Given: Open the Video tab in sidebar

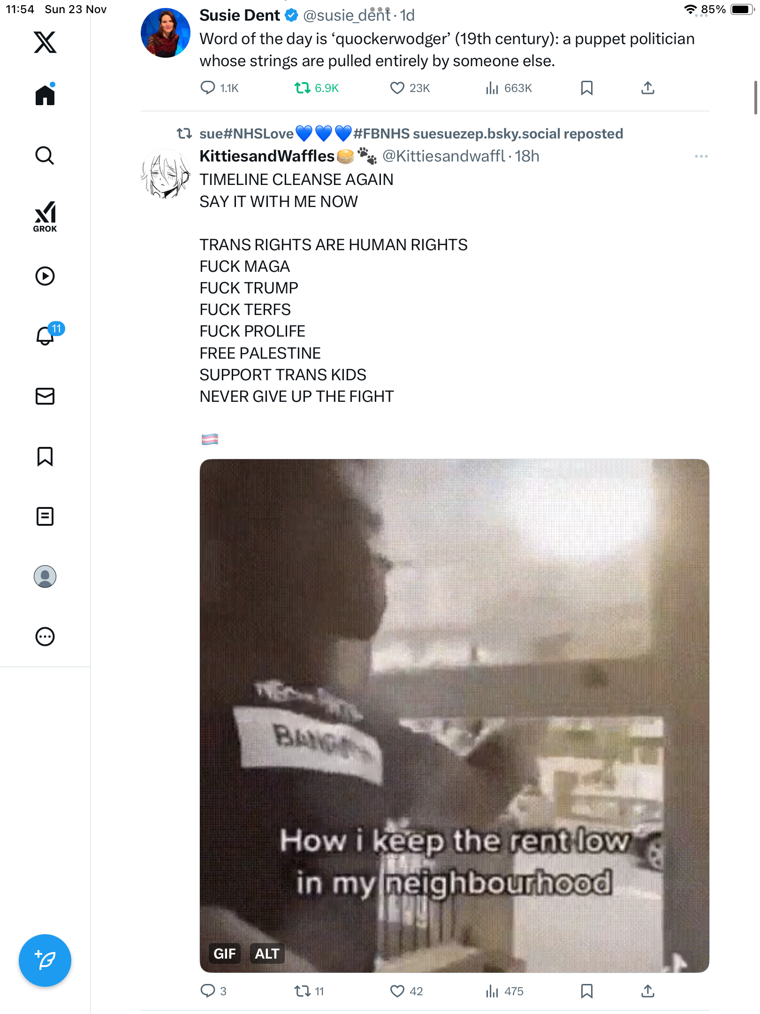Looking at the screenshot, I should pos(45,276).
